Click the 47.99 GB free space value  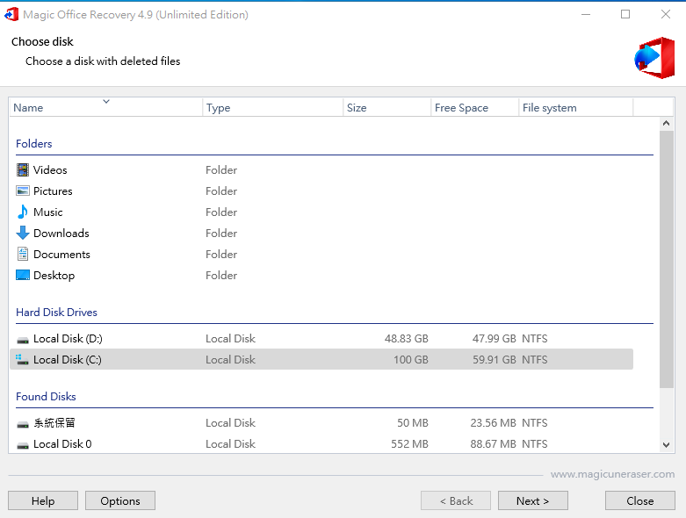495,338
